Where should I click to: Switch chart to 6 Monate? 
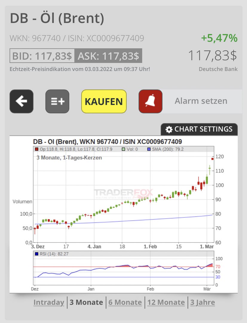click(x=125, y=302)
